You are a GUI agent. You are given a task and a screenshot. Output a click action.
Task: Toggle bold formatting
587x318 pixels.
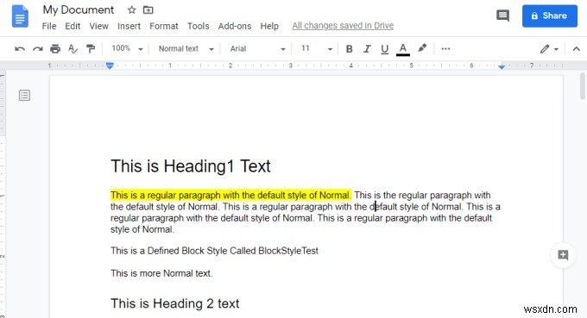349,48
